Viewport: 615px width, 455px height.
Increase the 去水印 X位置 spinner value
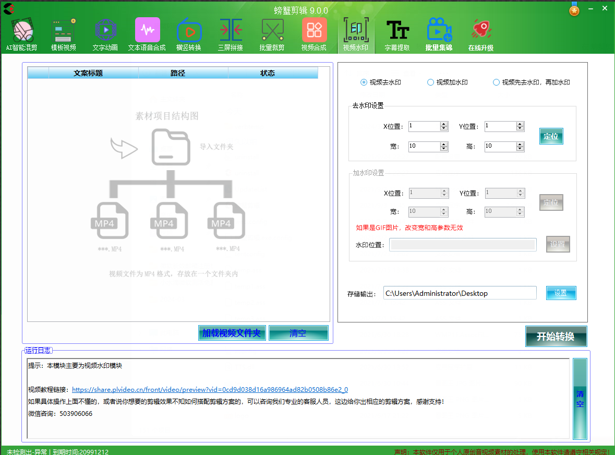pos(444,124)
